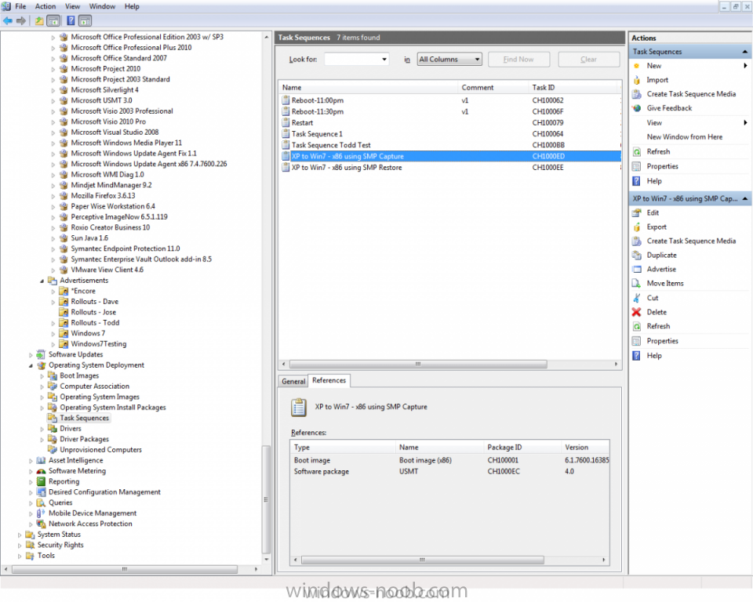This screenshot has width=753, height=602.
Task: Click the console tree horizontal scrollbar
Action: 125,569
